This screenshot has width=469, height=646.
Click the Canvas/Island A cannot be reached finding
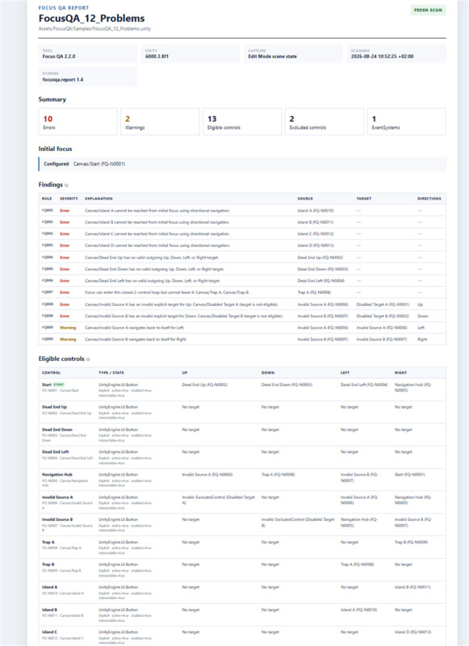click(242, 211)
